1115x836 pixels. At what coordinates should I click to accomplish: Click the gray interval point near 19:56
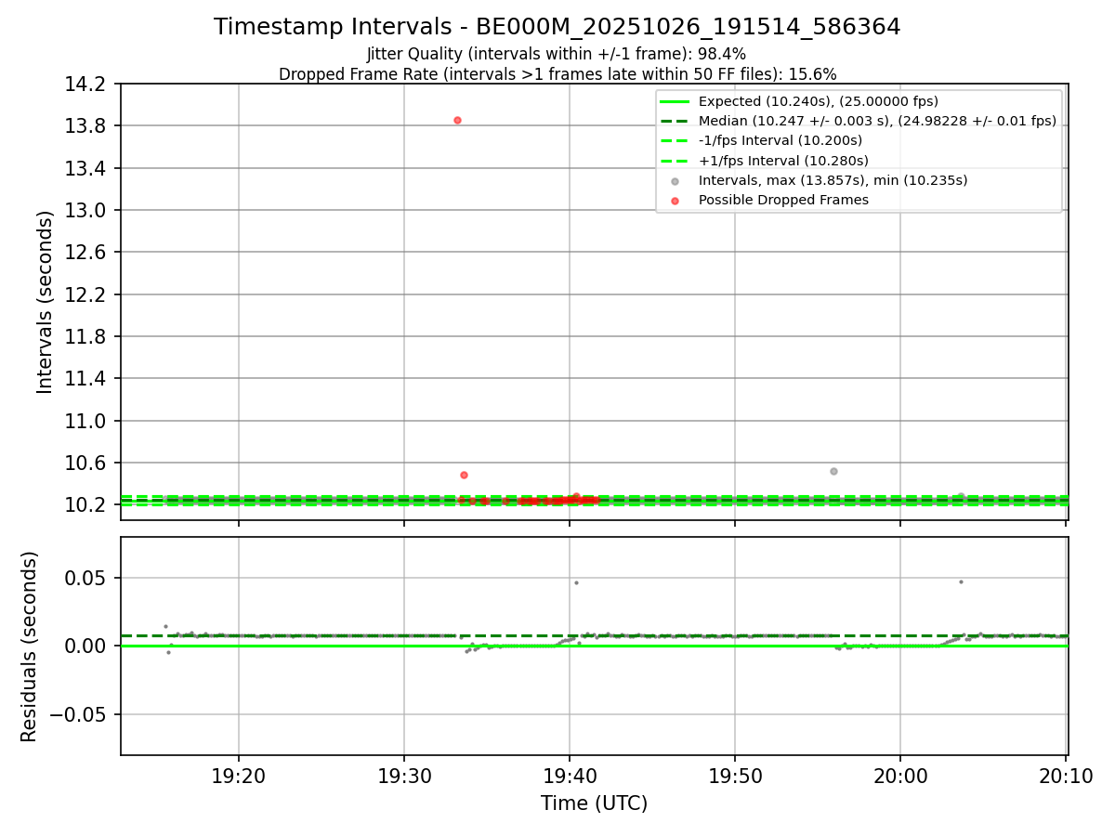[833, 471]
